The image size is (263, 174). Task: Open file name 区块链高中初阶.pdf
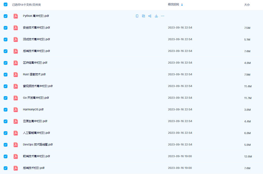click(35, 62)
